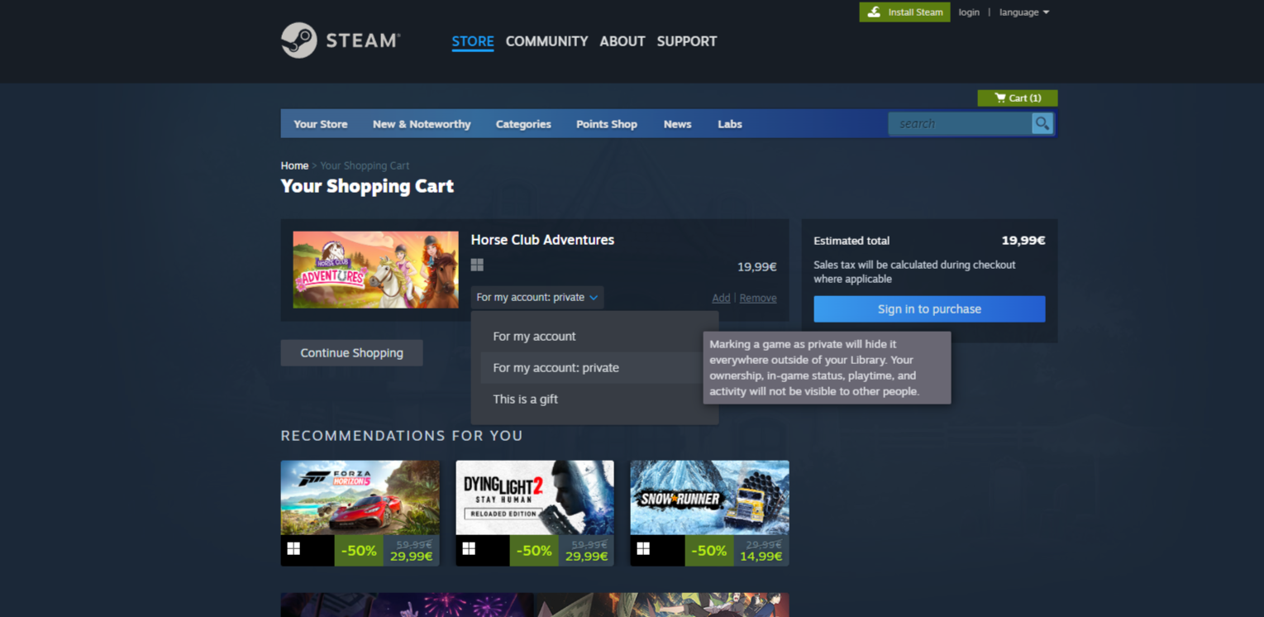
Task: Choose 'This is a gift' option
Action: click(x=594, y=399)
